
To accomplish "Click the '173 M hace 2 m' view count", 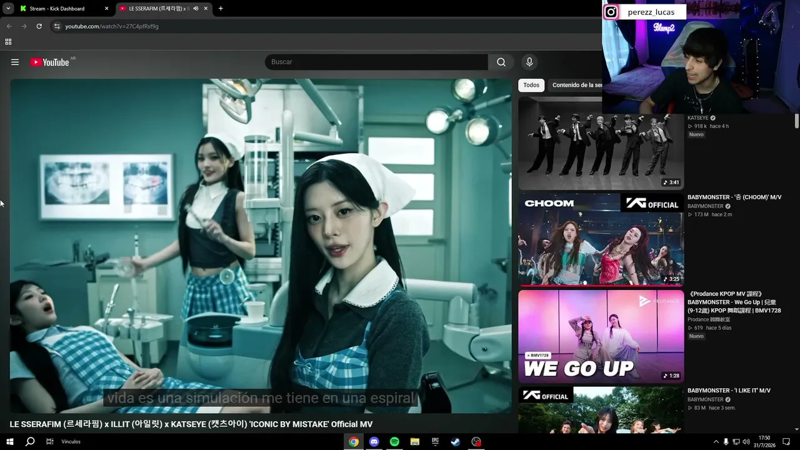I will tap(709, 214).
